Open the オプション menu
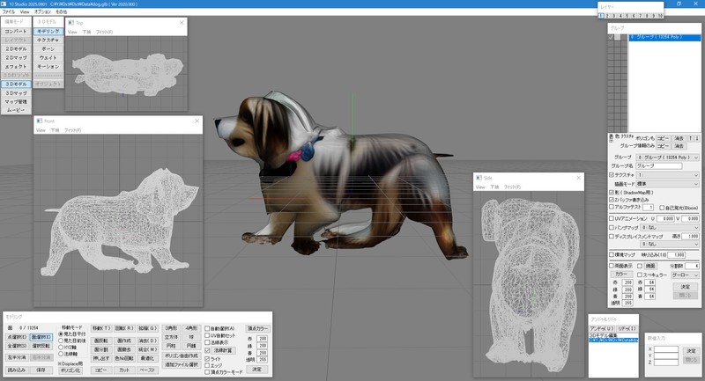This screenshot has width=705, height=381. pyautogui.click(x=42, y=12)
